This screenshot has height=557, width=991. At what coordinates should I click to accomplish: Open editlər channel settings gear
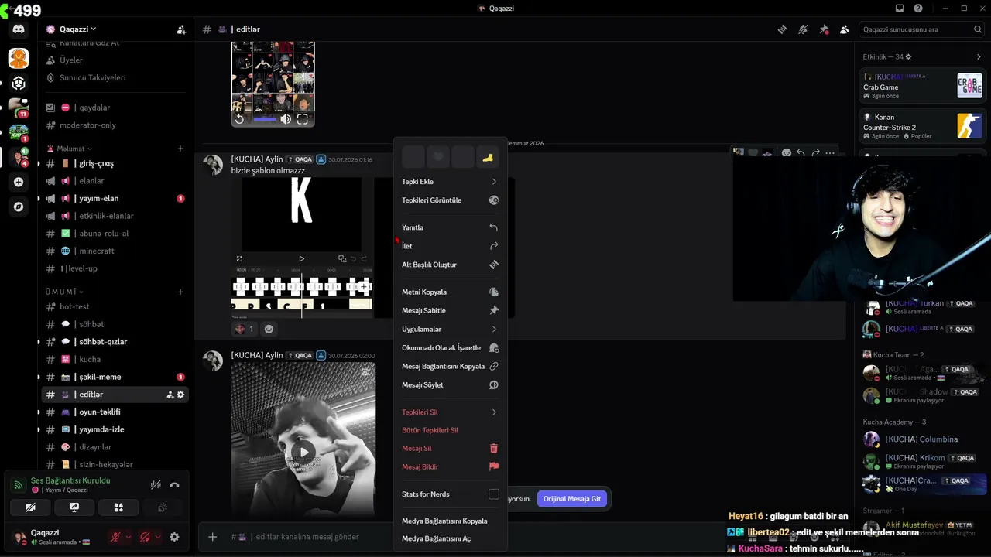[181, 395]
